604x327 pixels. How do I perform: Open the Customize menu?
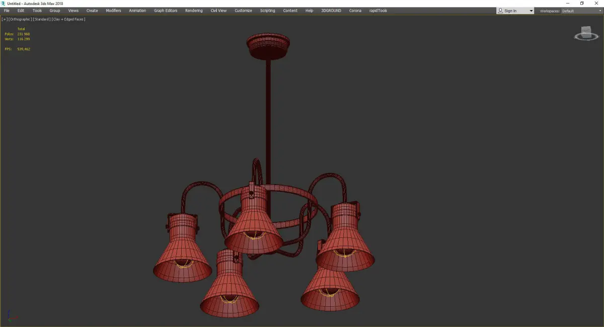[x=243, y=11]
